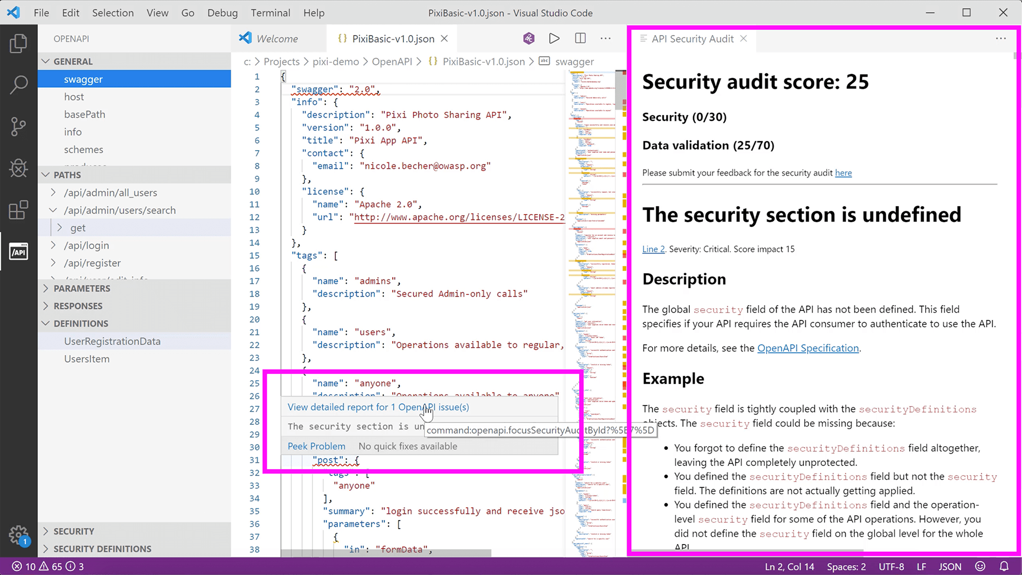Screen dimensions: 1022x575
Task: Click View detailed report for OpenAPI issue
Action: coord(378,407)
